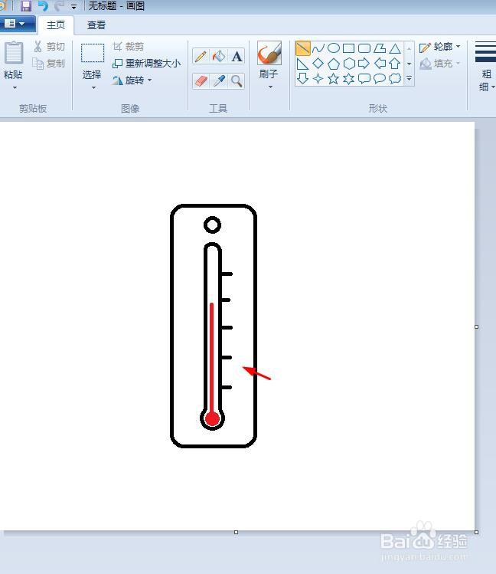
Task: Switch to the Home (主页) tab
Action: point(56,25)
